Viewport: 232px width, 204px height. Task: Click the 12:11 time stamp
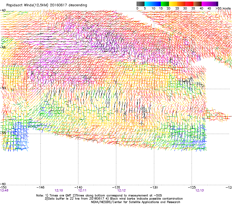pos(82,191)
